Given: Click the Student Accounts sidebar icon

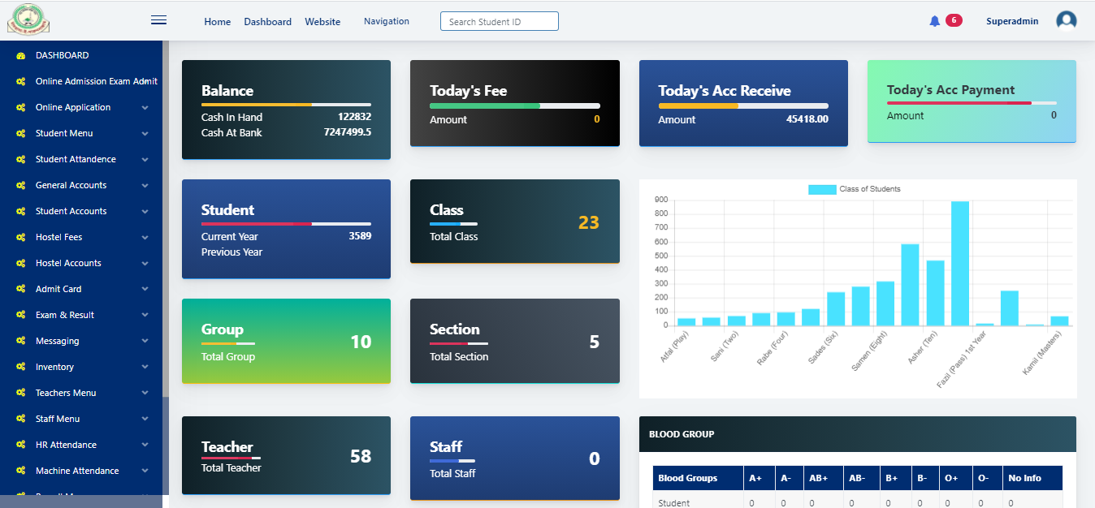Looking at the screenshot, I should (x=20, y=212).
